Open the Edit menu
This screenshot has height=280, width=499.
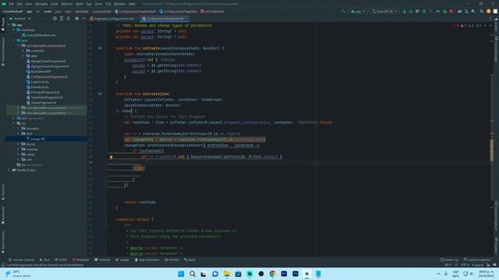(19, 4)
